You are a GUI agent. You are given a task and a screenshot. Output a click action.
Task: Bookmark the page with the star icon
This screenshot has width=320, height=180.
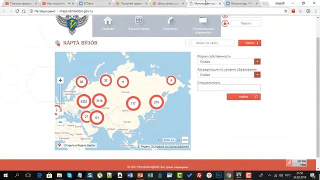point(285,11)
